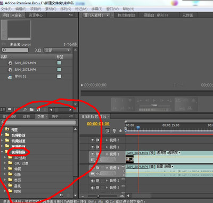Click Set Display Style icon on 音频 1
The image size is (213, 203).
(x=93, y=174)
